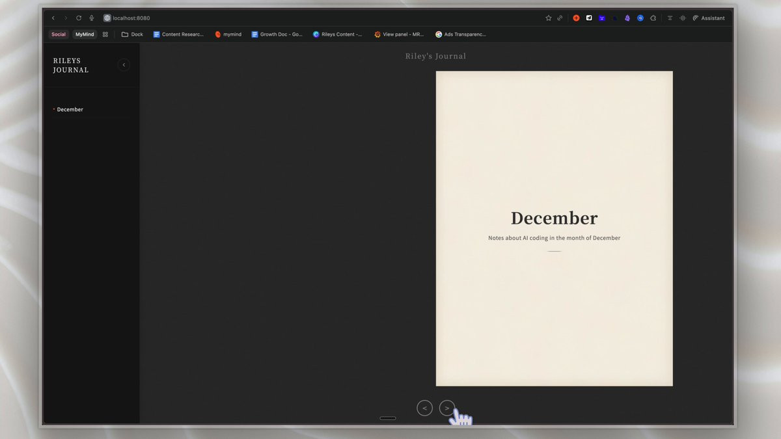781x439 pixels.
Task: Click the Riley's Journal header title
Action: coord(435,57)
